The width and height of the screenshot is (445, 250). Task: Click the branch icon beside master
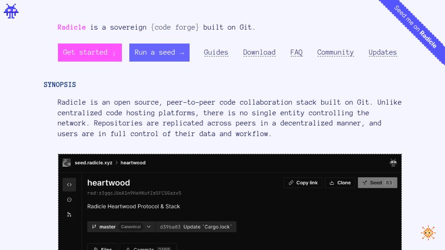94,227
